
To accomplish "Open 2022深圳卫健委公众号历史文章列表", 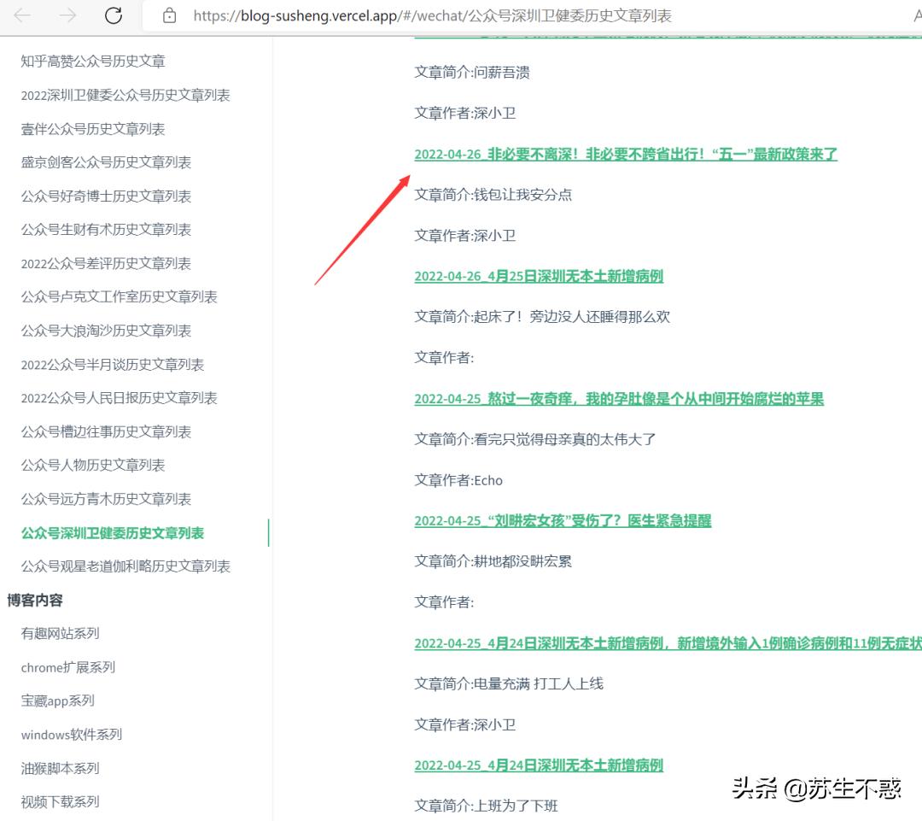I will [x=125, y=95].
